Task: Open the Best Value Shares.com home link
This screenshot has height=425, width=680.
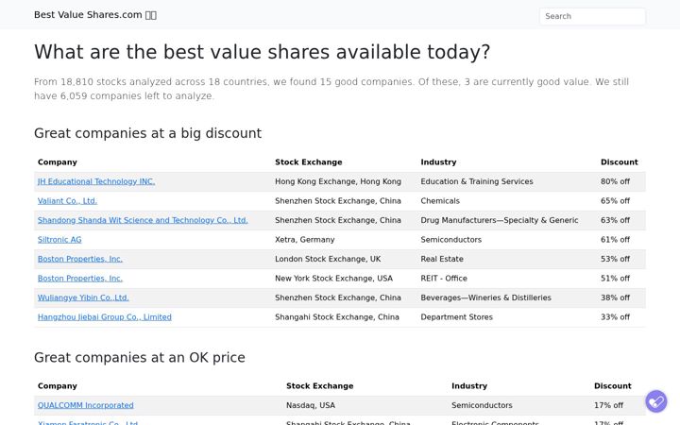Action: [95, 15]
